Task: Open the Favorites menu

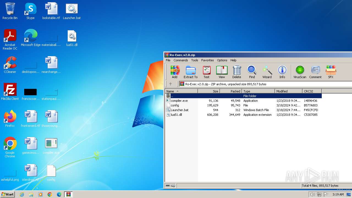Action: (x=207, y=60)
